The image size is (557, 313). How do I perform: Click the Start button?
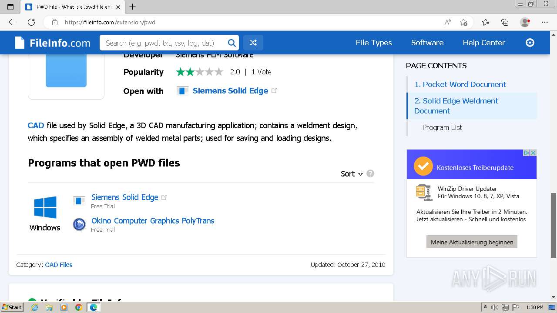(x=12, y=307)
